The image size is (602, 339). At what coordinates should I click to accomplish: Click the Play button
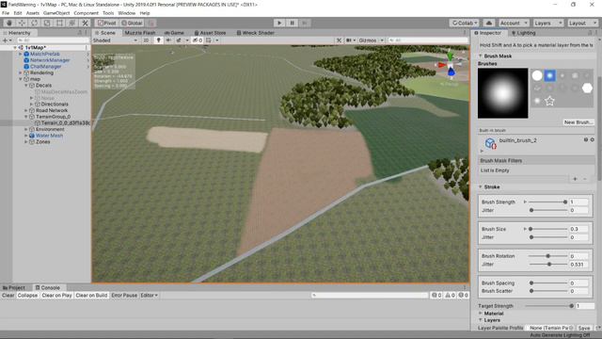(x=279, y=23)
